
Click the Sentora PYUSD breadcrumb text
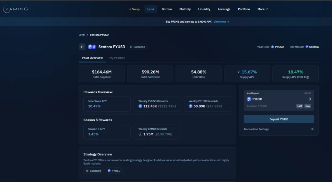99,35
